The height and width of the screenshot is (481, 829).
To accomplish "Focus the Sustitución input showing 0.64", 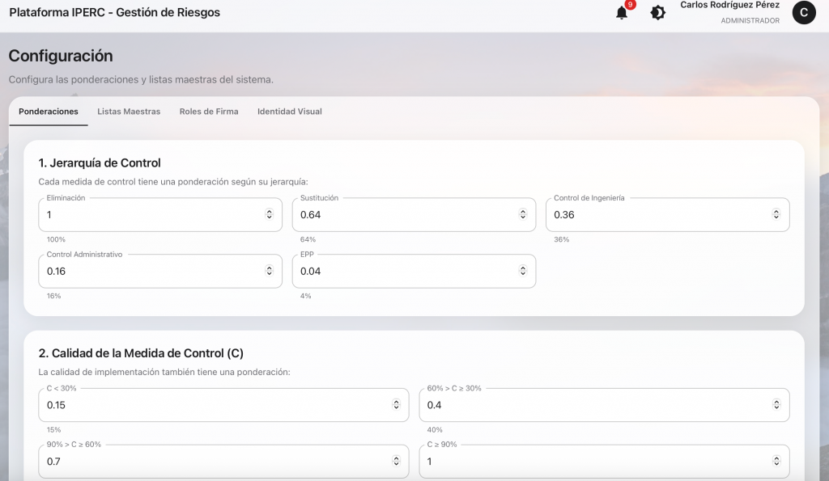I will [401, 215].
